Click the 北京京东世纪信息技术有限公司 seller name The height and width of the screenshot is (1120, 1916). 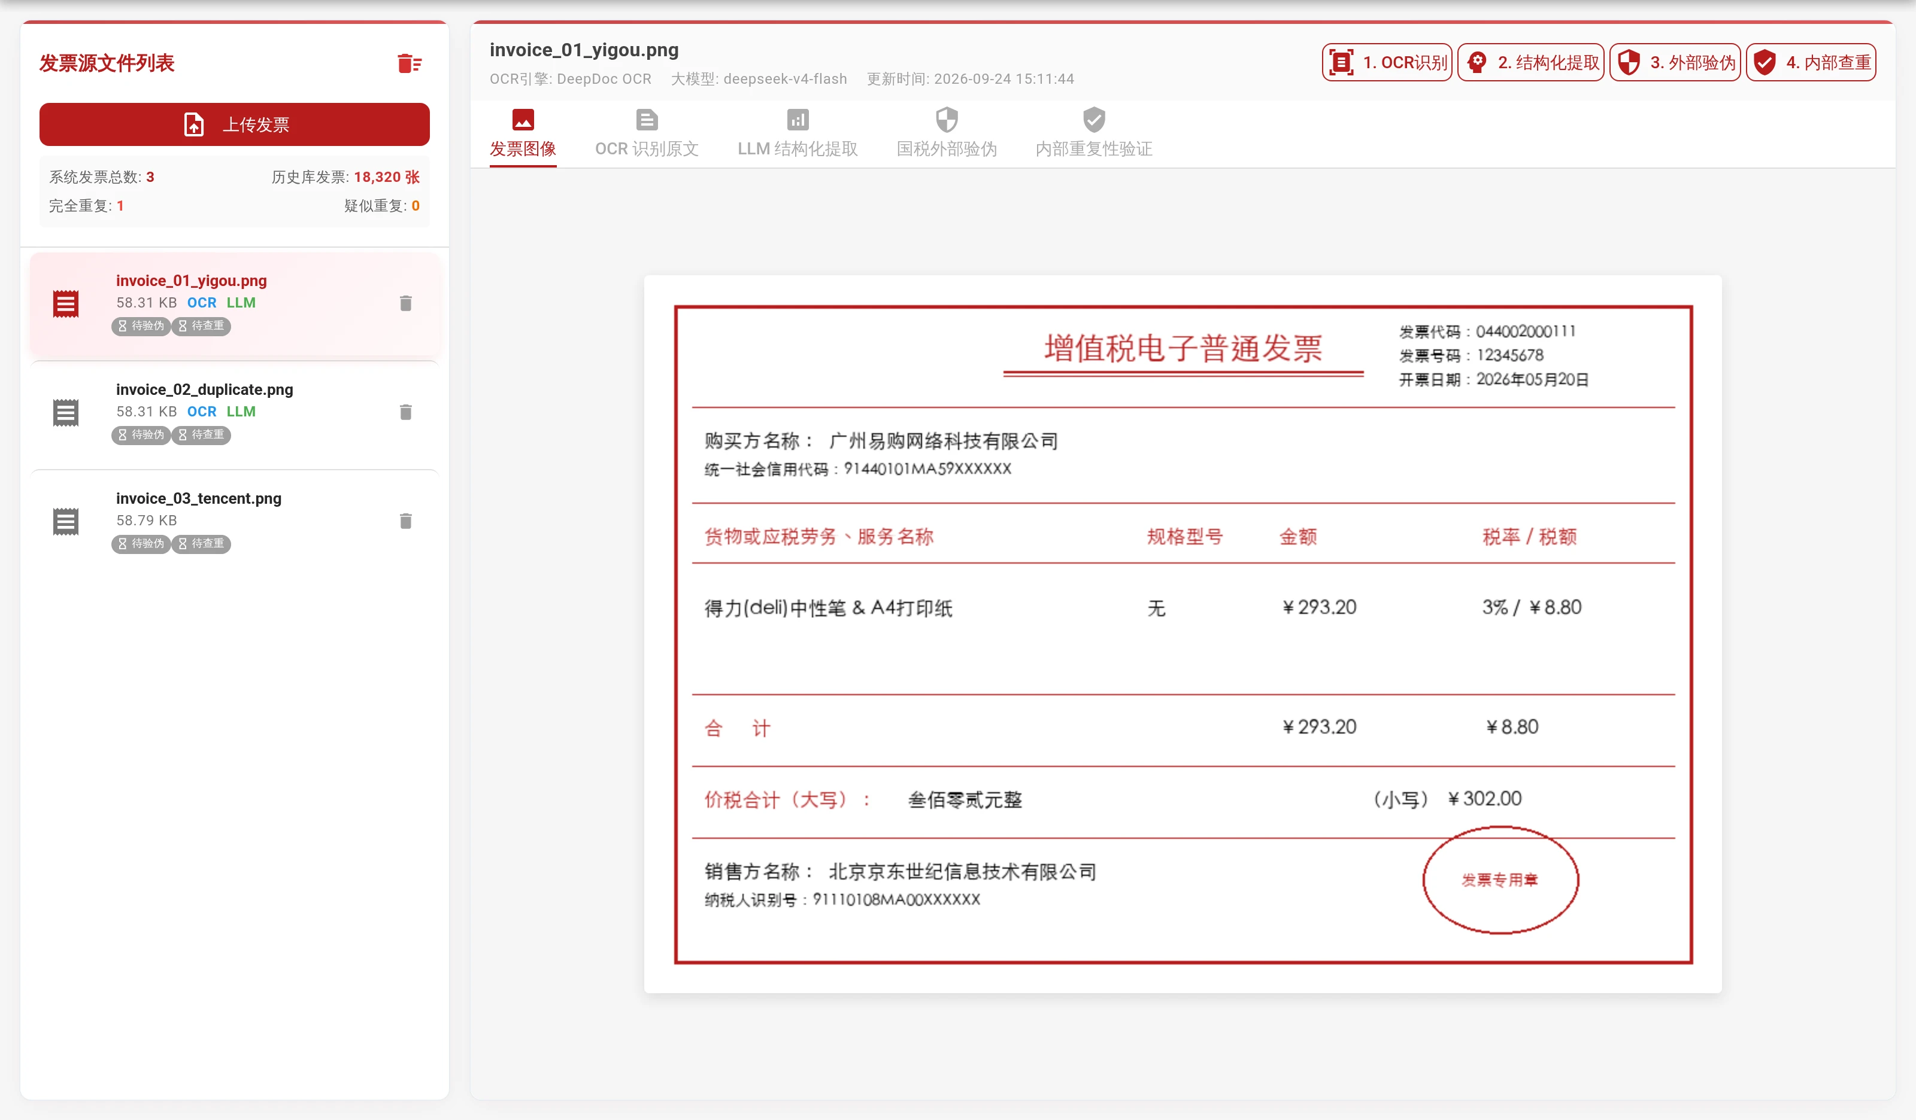pyautogui.click(x=962, y=872)
